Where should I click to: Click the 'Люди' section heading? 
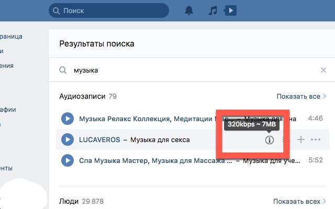[69, 201]
